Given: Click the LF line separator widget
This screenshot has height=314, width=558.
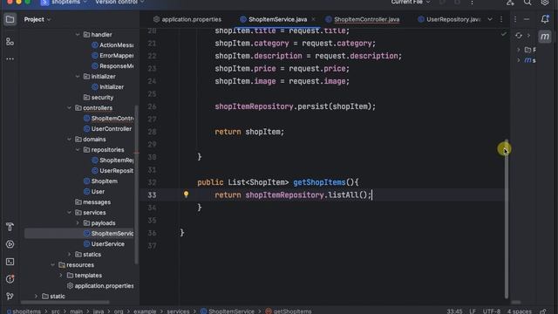Looking at the screenshot, I should (473, 311).
